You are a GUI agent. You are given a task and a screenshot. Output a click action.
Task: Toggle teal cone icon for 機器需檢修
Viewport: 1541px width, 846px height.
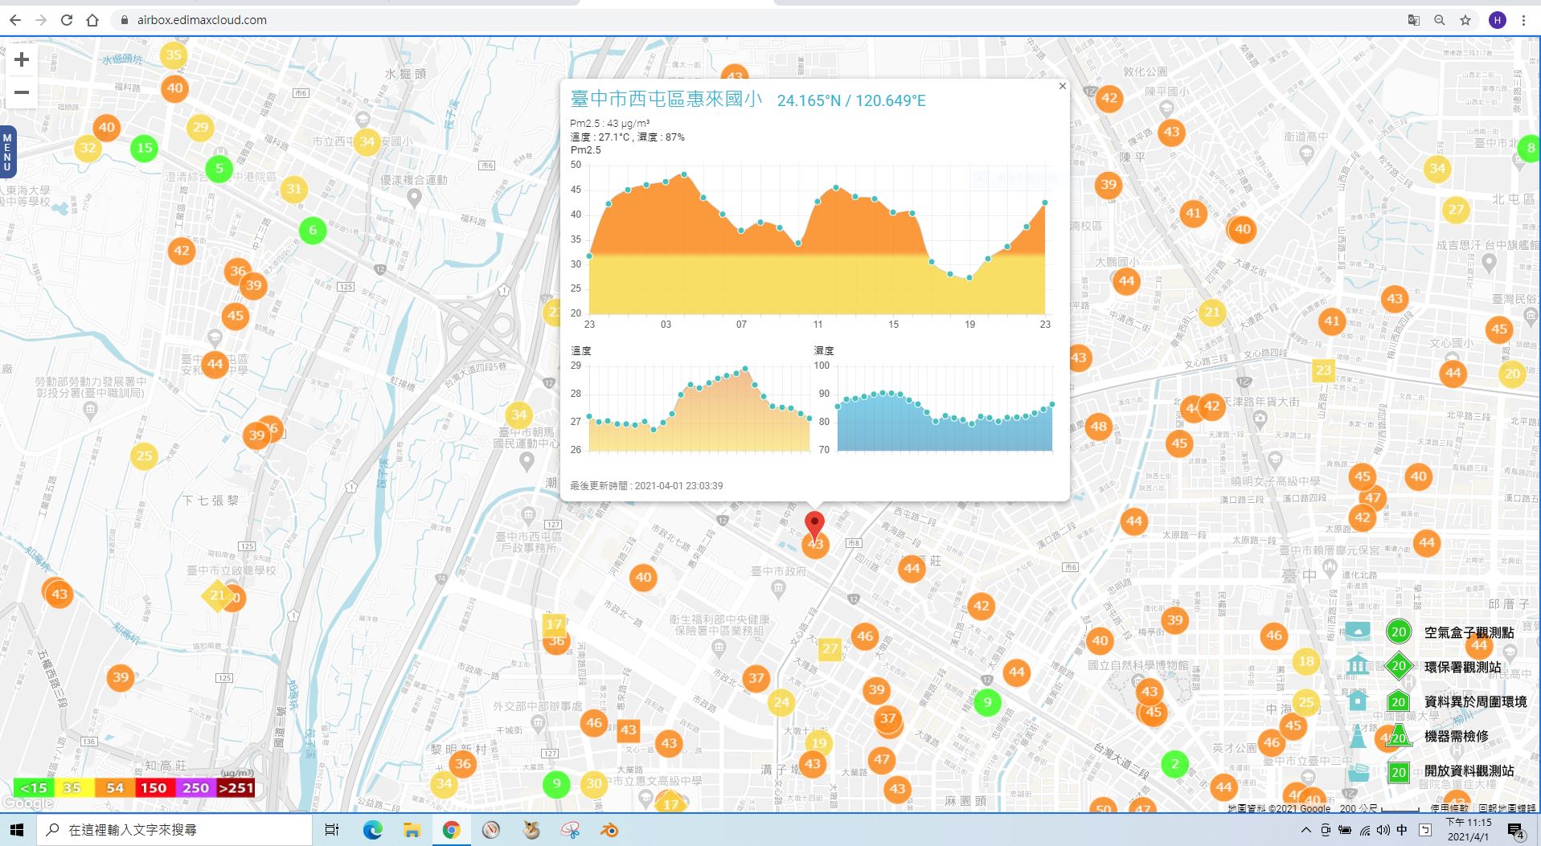click(1358, 735)
